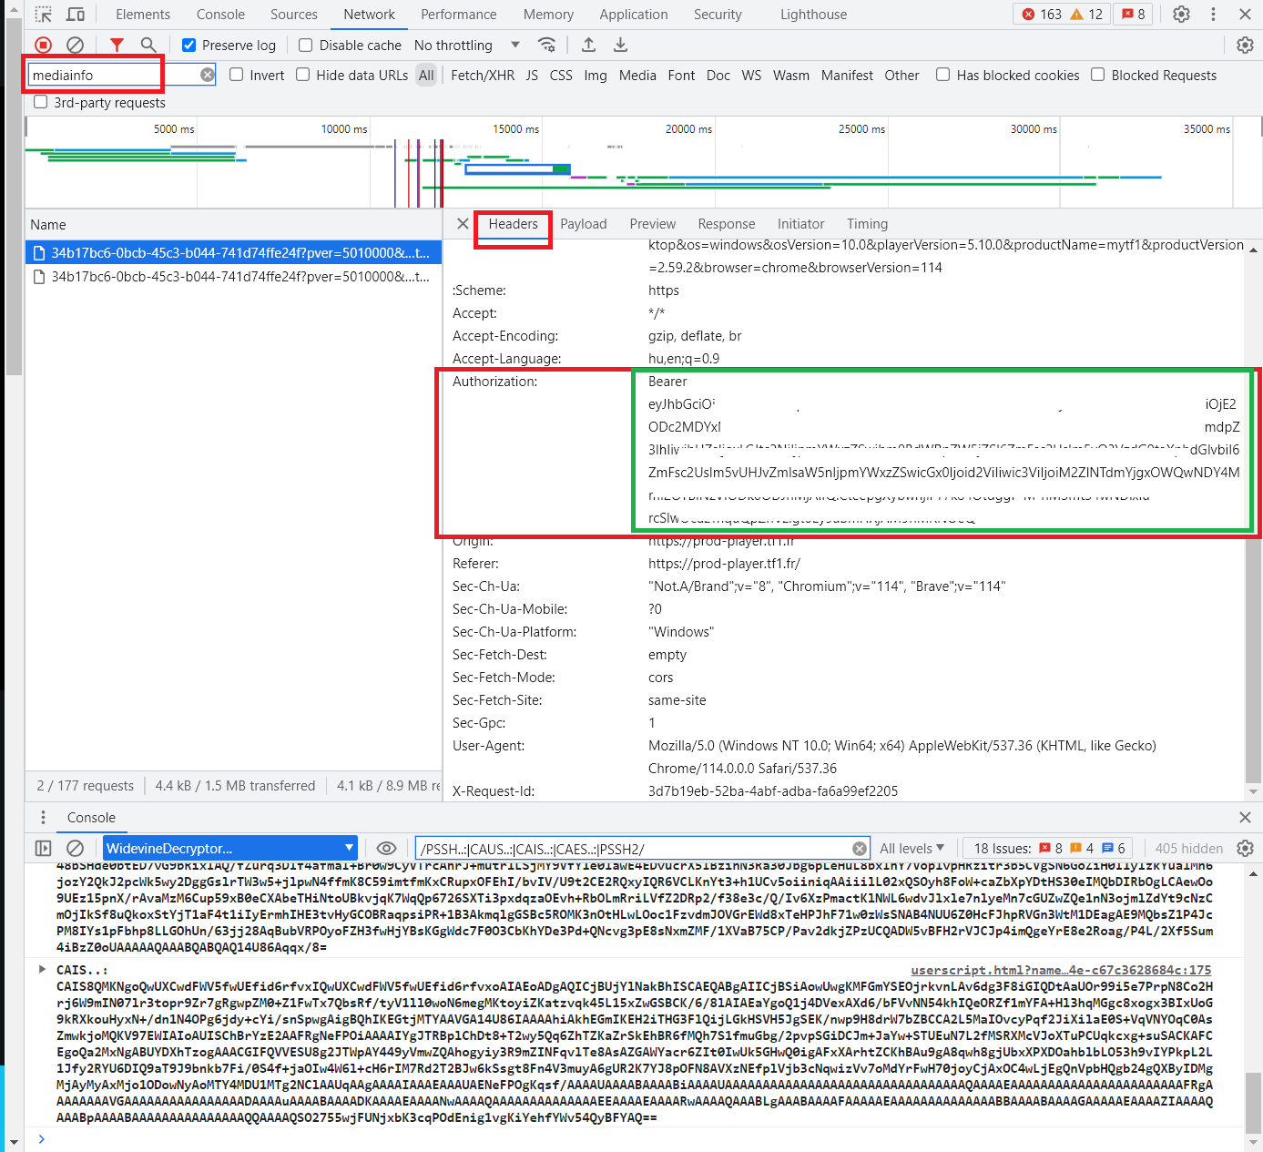The height and width of the screenshot is (1152, 1263).
Task: Enable Hide data URLs checkbox
Action: (x=303, y=75)
